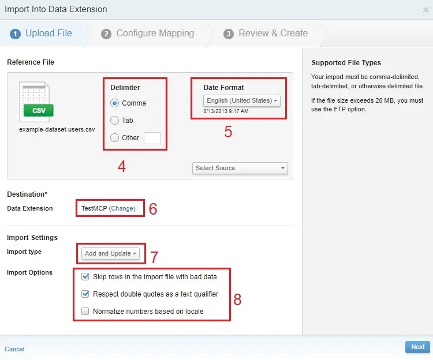This screenshot has width=433, height=360.
Task: Open the Date Format English (United States) dropdown
Action: click(242, 100)
